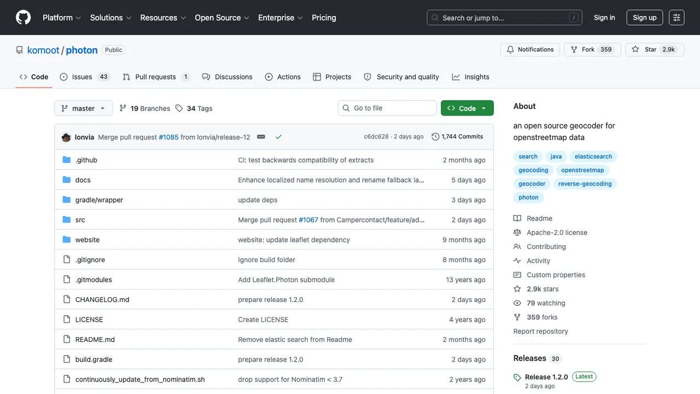Click the build.gradle file icon
Screen dimensions: 700x394
click(67, 360)
